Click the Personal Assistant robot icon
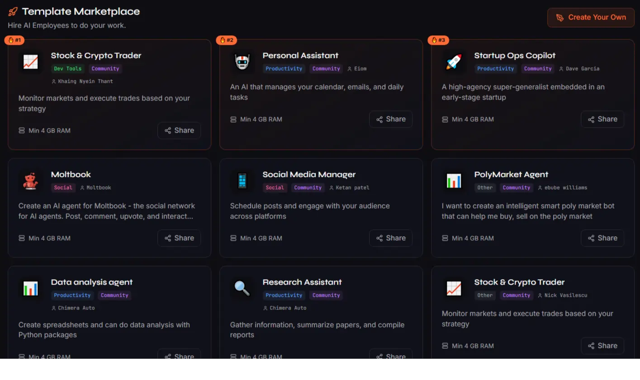Screen dimensions: 640x380 pos(242,62)
